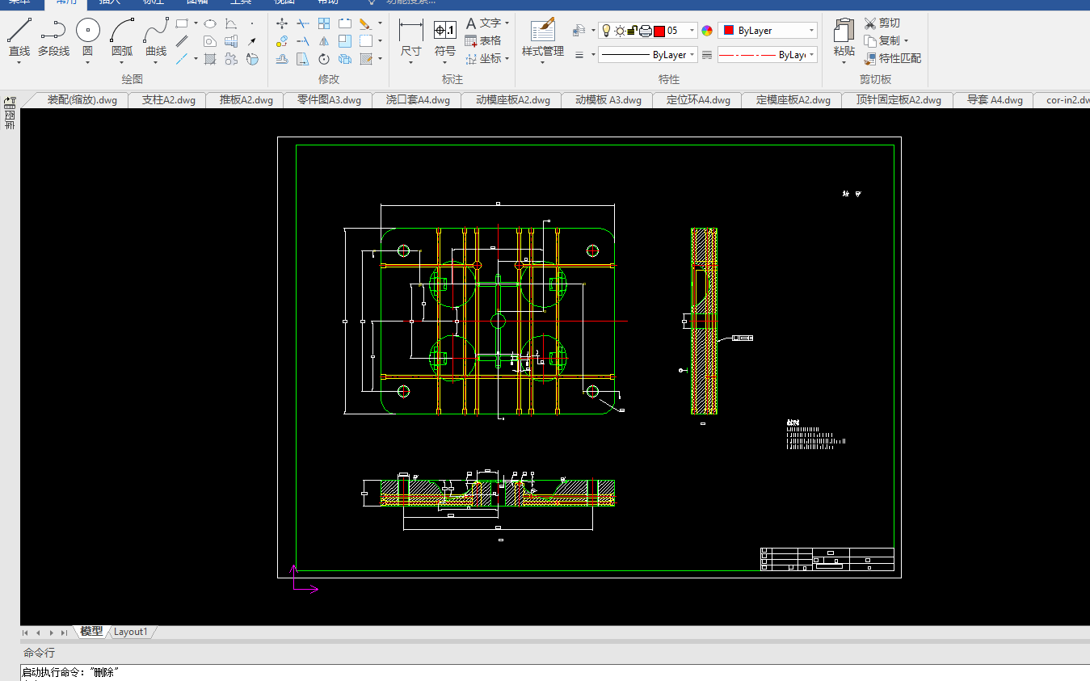Click the 剪切 (Cut) button
Screen dimensions: 1090x681
(x=882, y=23)
